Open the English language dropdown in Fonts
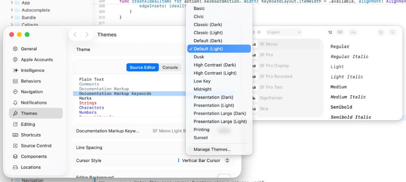This screenshot has width=406, height=182. pyautogui.click(x=284, y=32)
